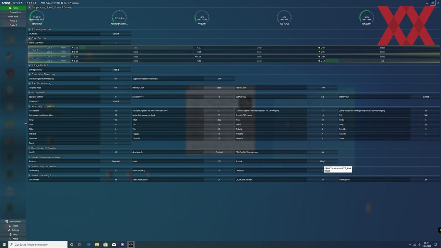Image resolution: width=441 pixels, height=248 pixels.
Task: Click the Memory Clock value 1600
Action: (x=219, y=88)
